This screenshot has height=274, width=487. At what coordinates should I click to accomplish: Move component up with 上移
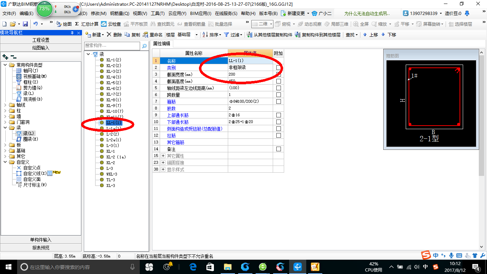point(371,35)
